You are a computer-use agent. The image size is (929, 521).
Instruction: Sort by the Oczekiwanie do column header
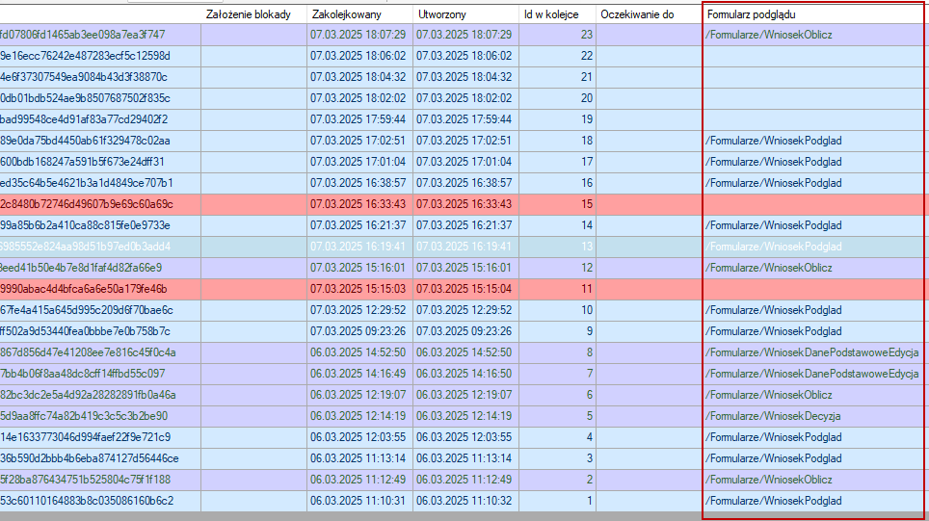click(649, 14)
